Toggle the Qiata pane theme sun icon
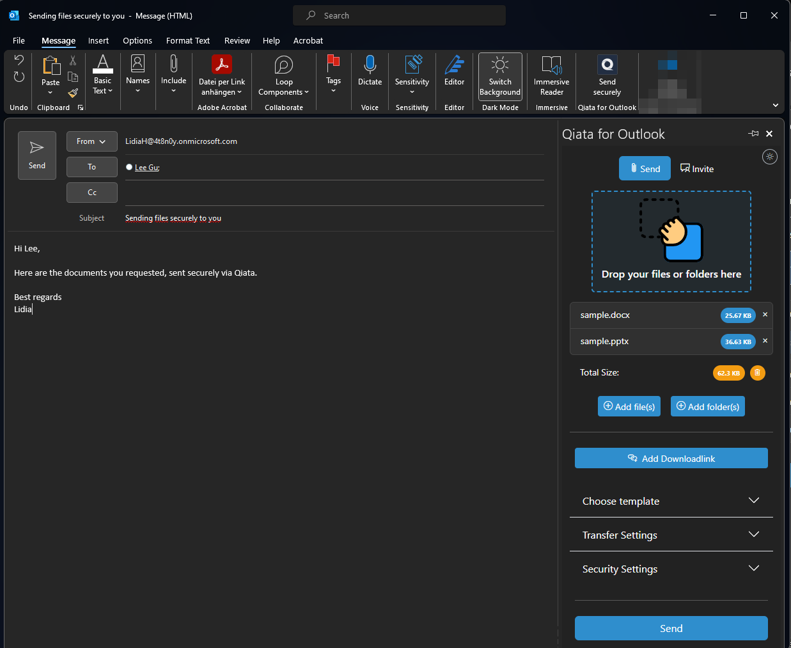 [770, 157]
